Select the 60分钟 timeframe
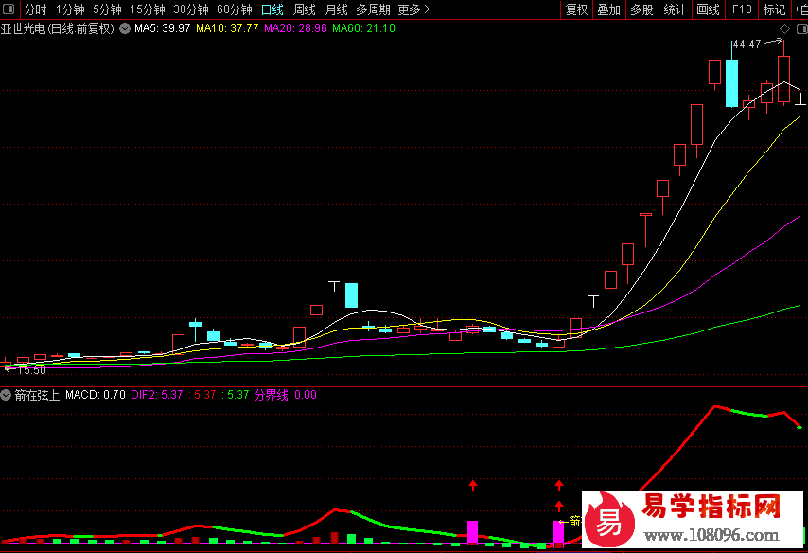 click(235, 9)
